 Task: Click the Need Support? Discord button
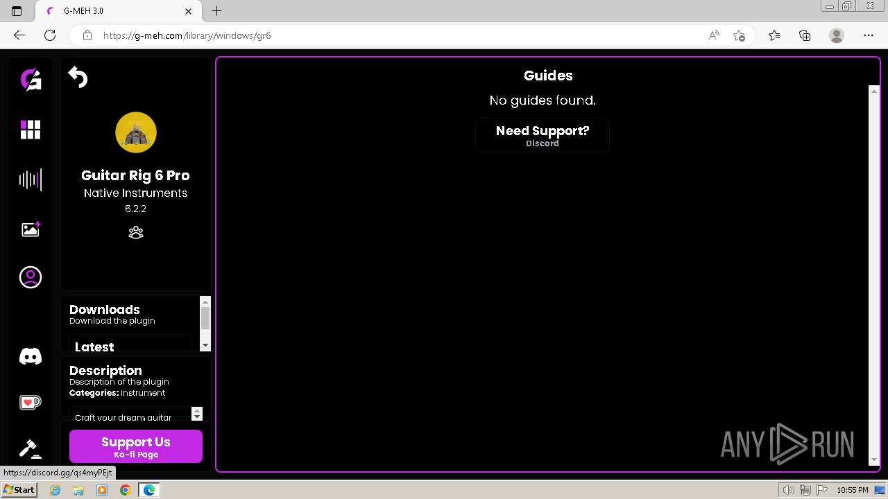click(543, 135)
